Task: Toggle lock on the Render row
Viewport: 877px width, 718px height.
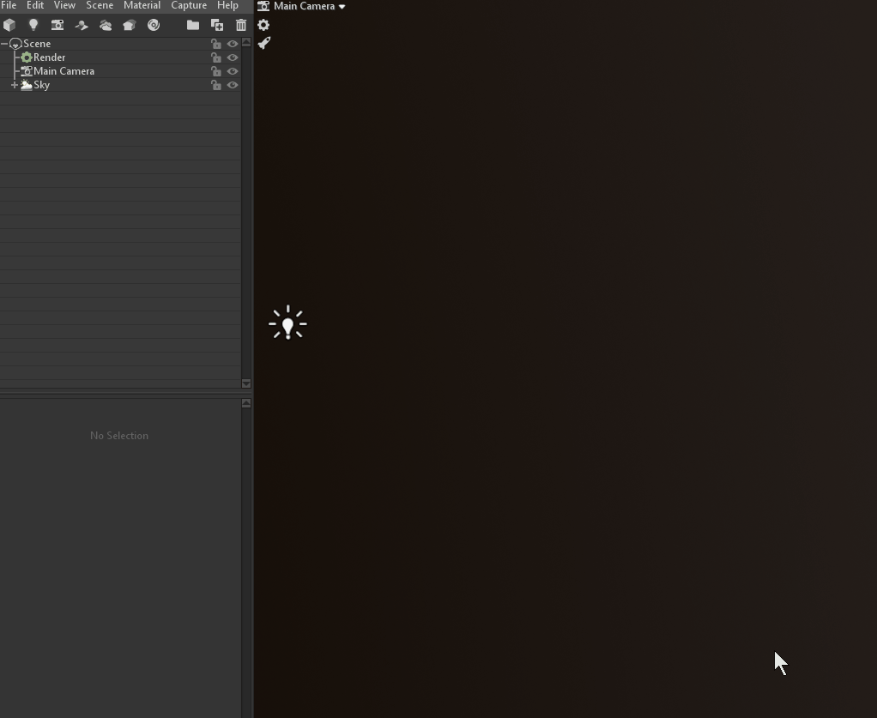Action: tap(216, 57)
